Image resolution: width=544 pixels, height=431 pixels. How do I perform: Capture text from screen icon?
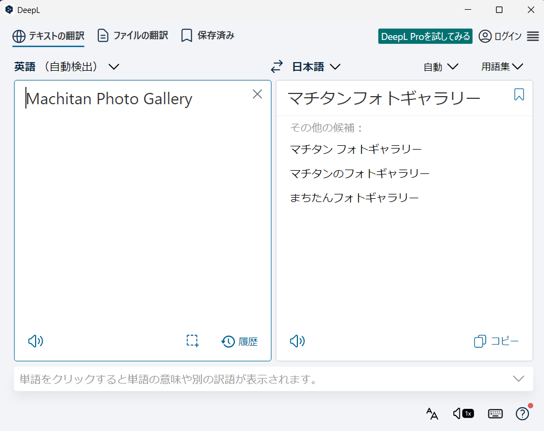point(192,341)
